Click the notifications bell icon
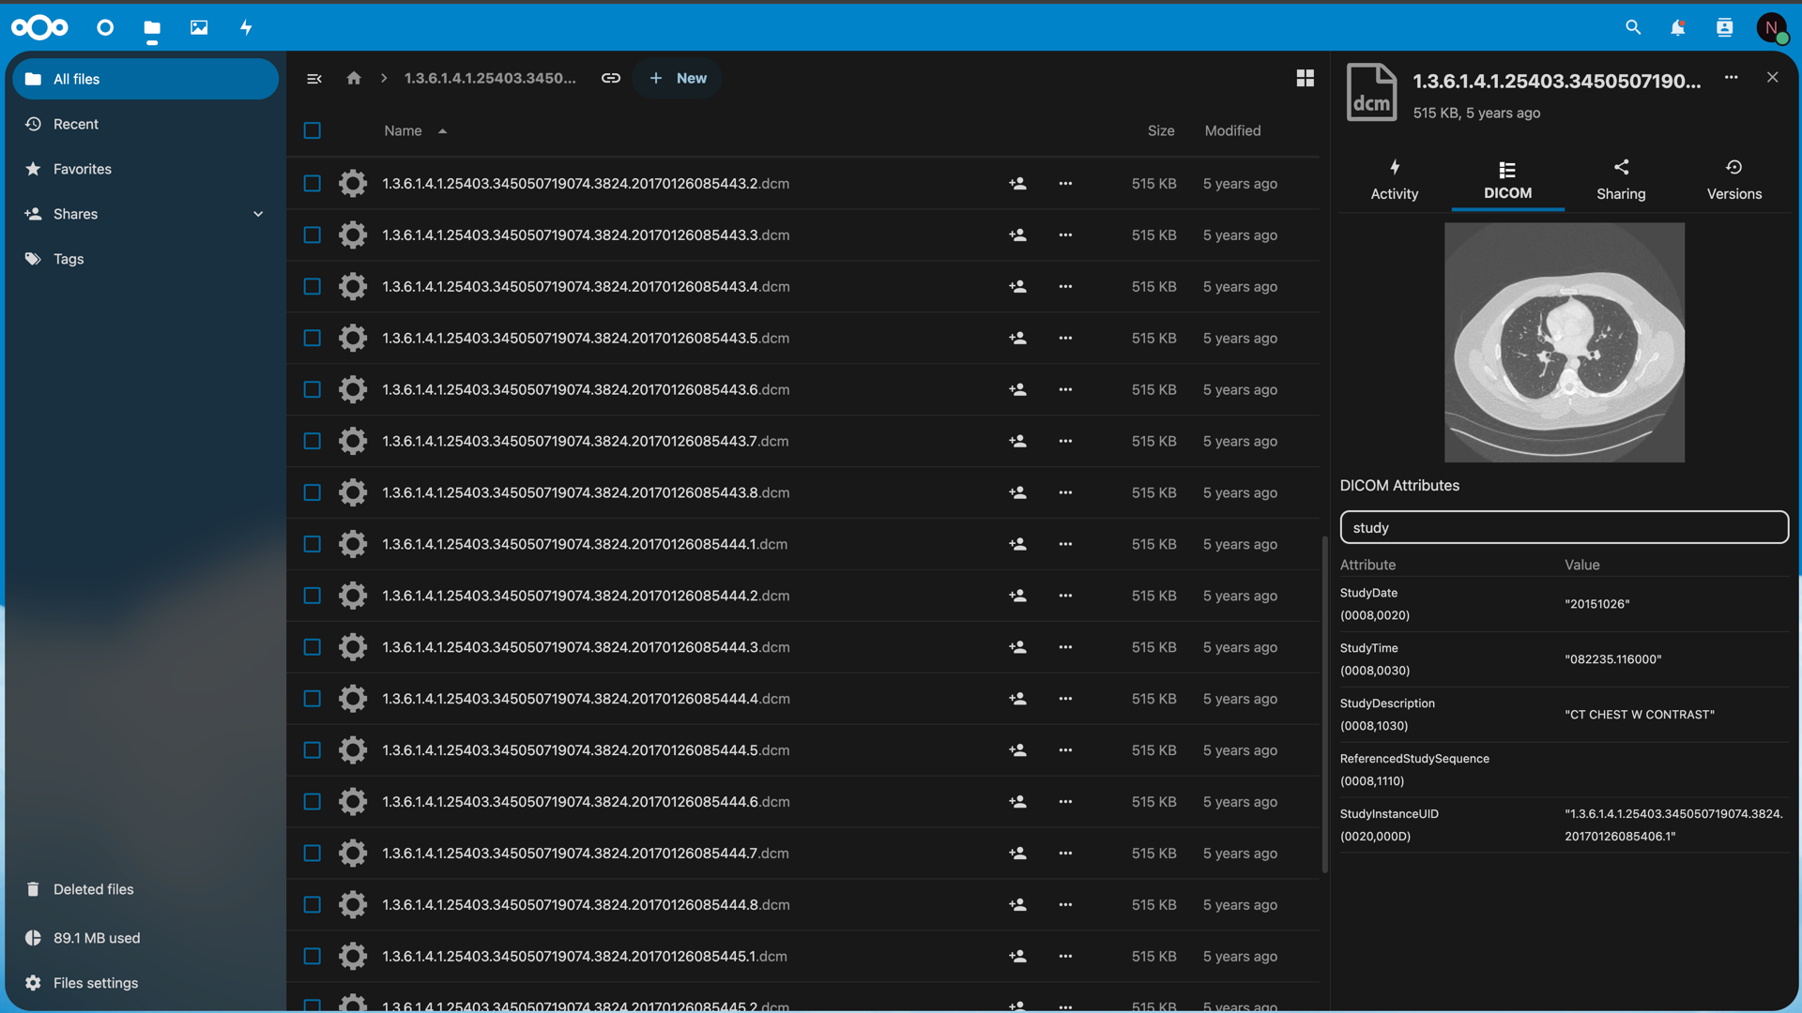Viewport: 1802px width, 1013px height. click(x=1677, y=27)
